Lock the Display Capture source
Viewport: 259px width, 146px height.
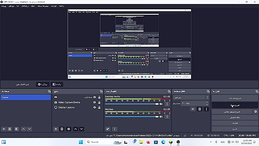click(99, 107)
